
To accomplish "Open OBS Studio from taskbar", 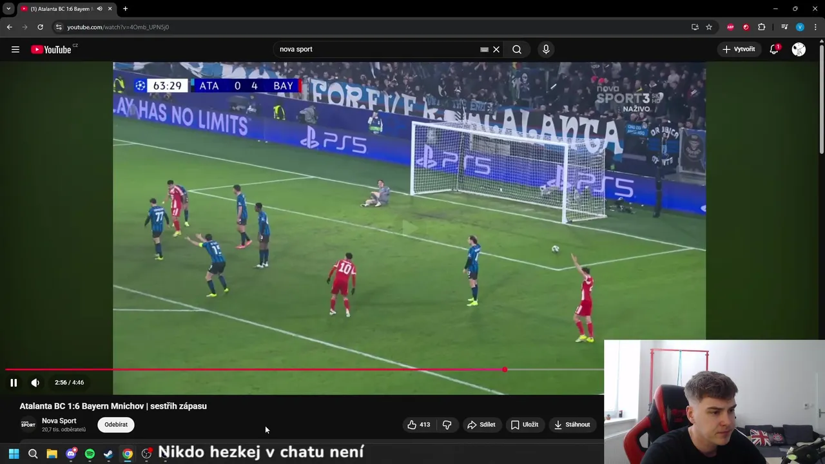I will [x=146, y=454].
